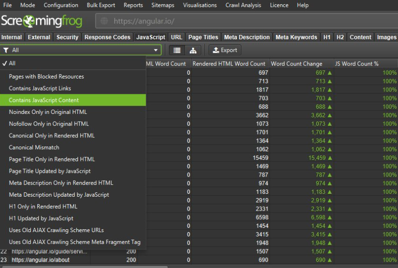Click the rendered word count 3662 cell

click(230, 115)
